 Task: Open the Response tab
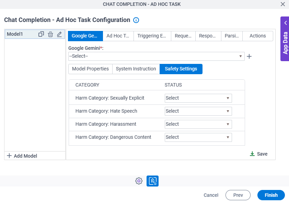pos(208,36)
